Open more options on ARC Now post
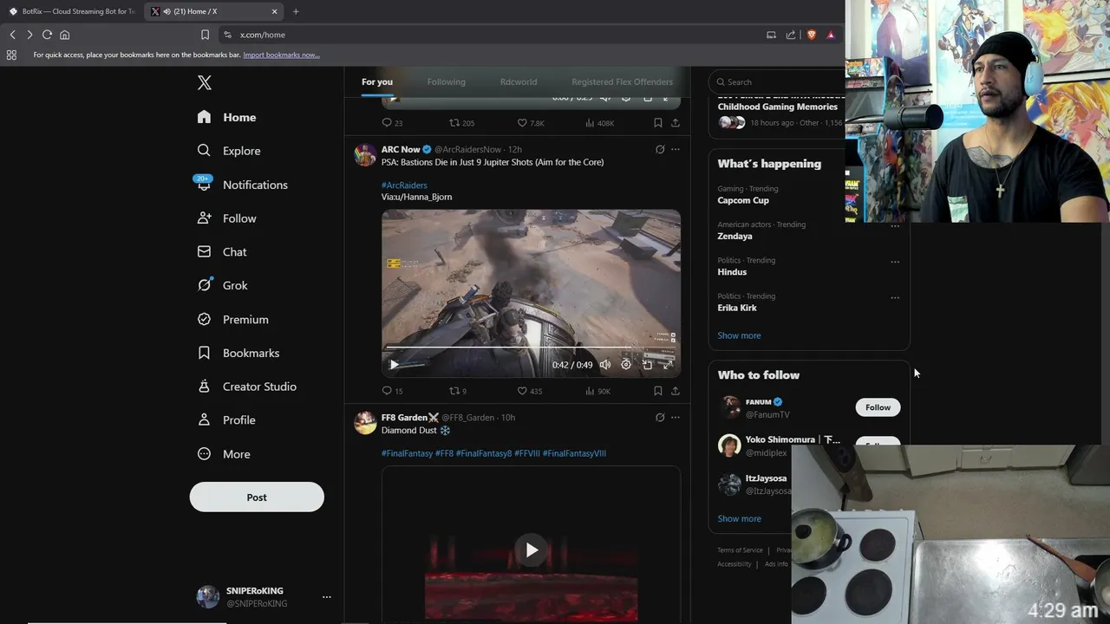1110x624 pixels. point(676,149)
